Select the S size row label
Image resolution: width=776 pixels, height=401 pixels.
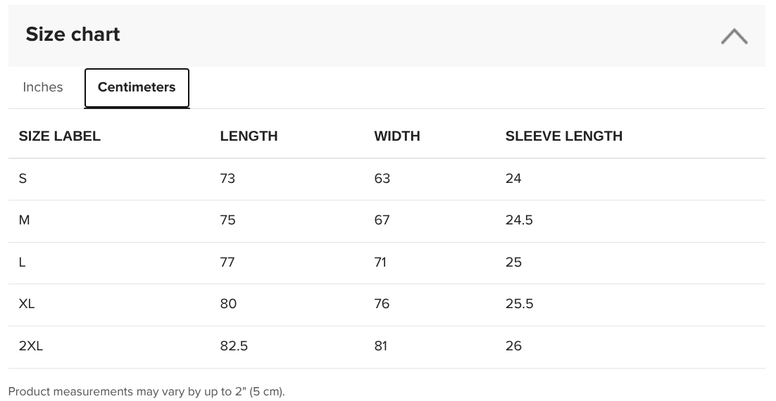[x=23, y=179]
